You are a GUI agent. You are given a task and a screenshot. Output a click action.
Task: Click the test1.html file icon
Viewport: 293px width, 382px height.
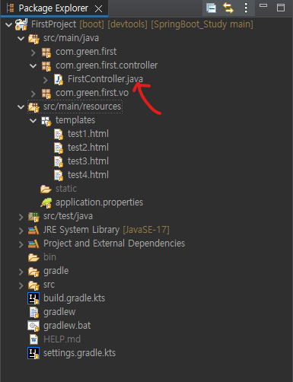coord(59,134)
